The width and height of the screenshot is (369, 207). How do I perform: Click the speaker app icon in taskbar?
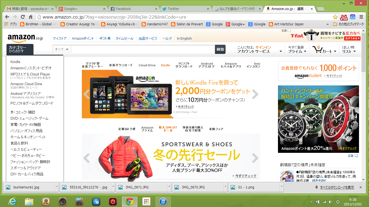[62, 201]
